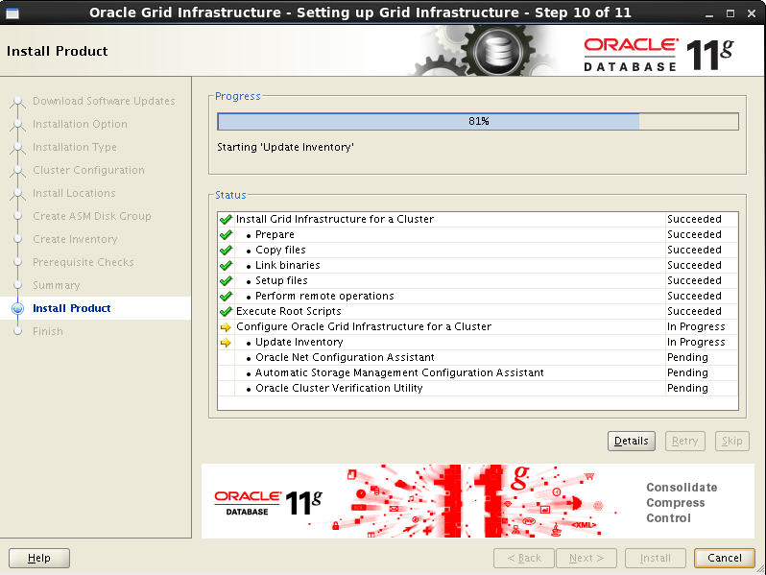The image size is (766, 575).
Task: Go Back to the previous step
Action: pos(524,558)
